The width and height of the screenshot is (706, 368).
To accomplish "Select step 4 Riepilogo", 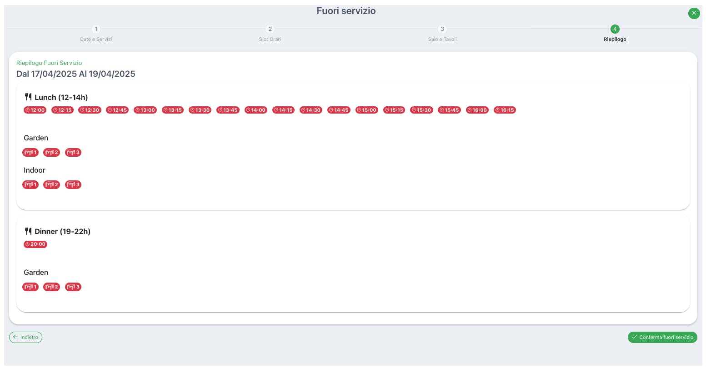I will click(x=615, y=29).
